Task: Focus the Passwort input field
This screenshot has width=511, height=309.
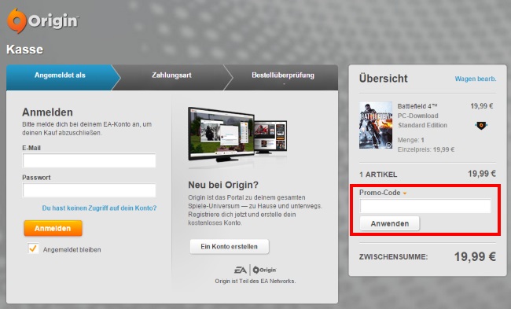Action: click(x=90, y=190)
